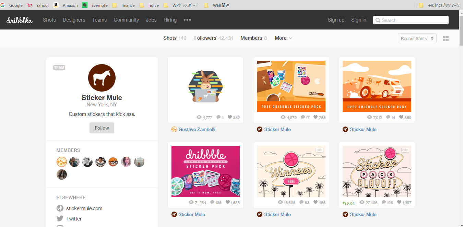
Task: Click into the Search field
Action: (411, 20)
